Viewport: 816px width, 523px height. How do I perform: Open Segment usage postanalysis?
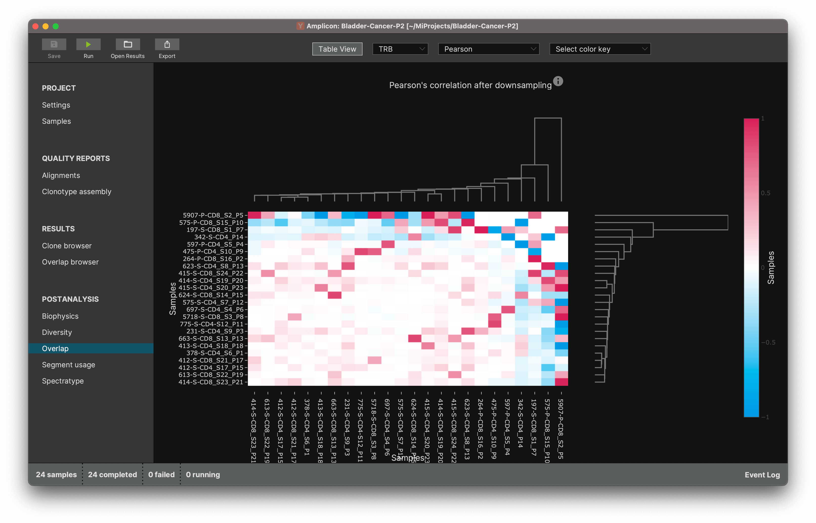(69, 365)
